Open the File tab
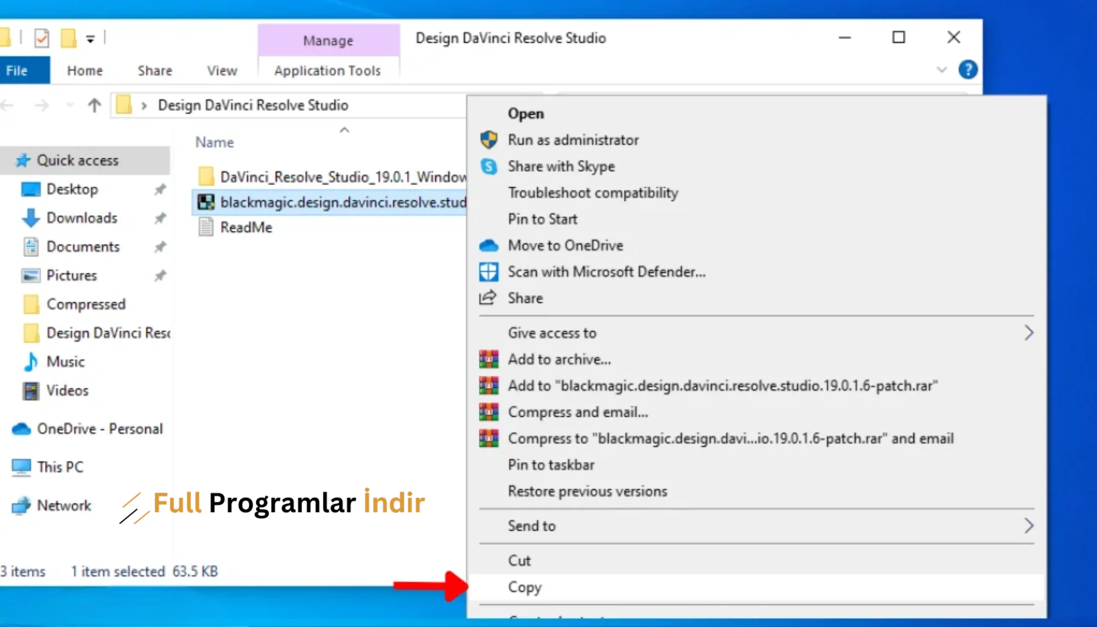Image resolution: width=1097 pixels, height=627 pixels. point(24,70)
